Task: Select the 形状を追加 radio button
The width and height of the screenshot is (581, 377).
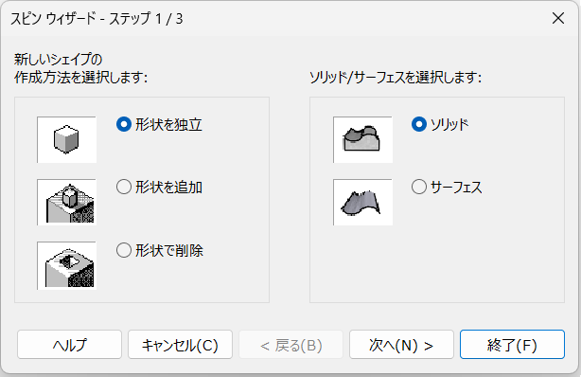Action: [x=124, y=187]
